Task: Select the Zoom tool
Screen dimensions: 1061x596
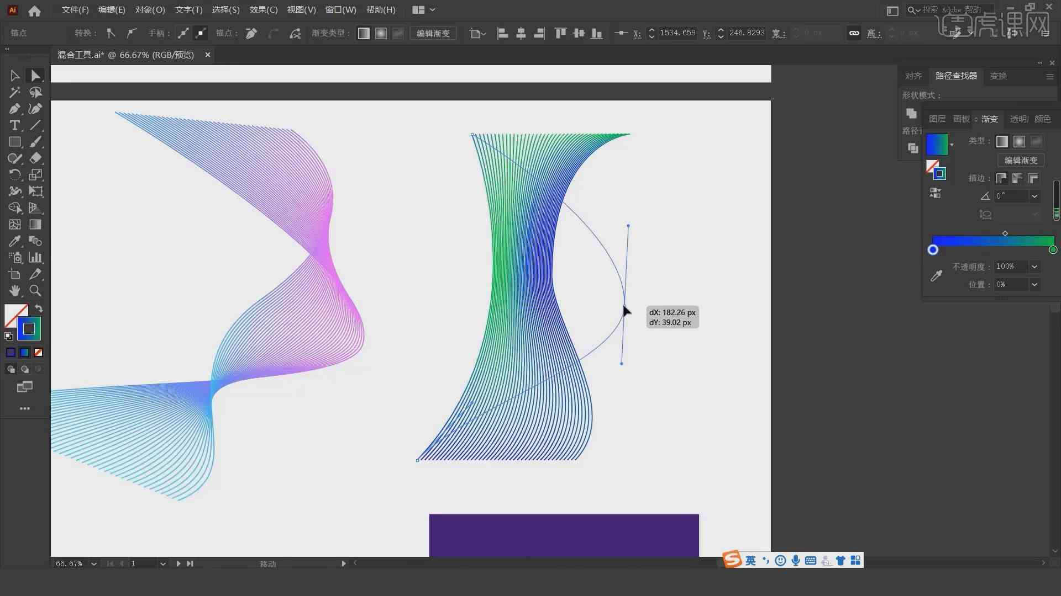Action: pyautogui.click(x=35, y=291)
